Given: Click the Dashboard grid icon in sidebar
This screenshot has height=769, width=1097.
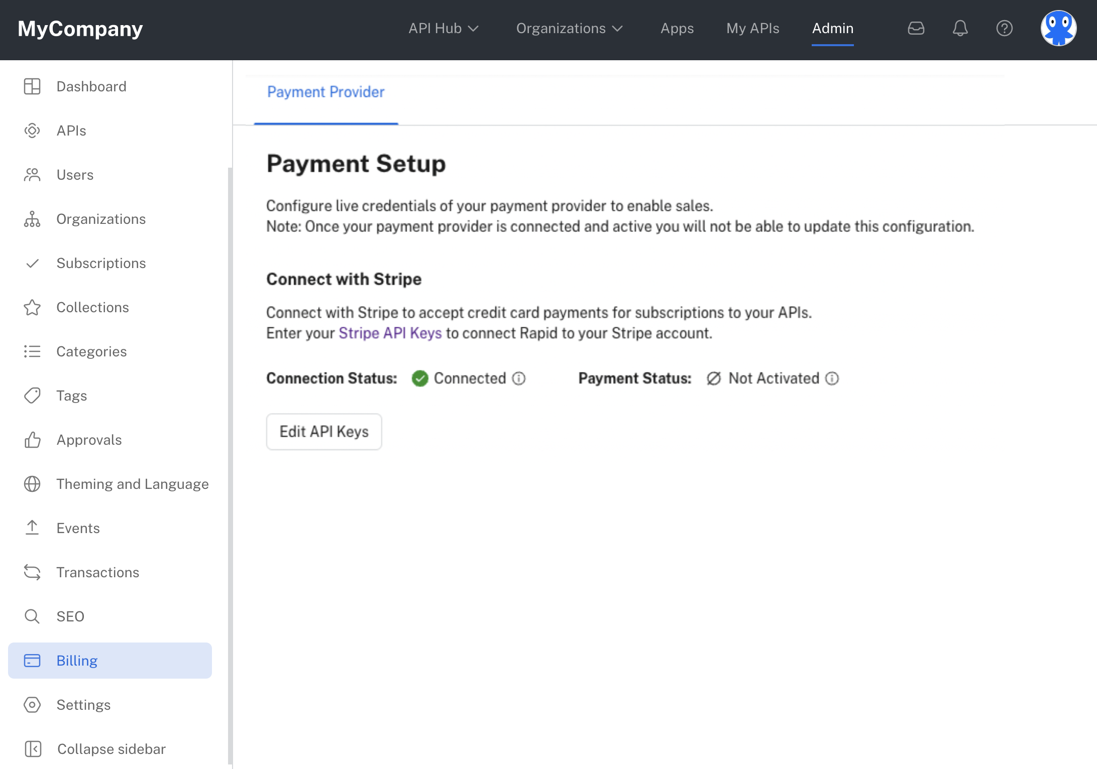Looking at the screenshot, I should (x=32, y=86).
